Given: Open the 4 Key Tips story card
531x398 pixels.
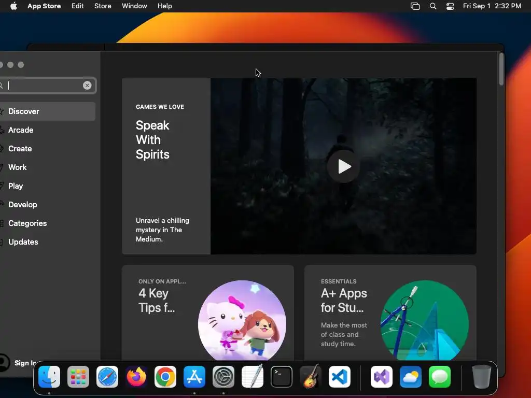Looking at the screenshot, I should click(x=207, y=312).
